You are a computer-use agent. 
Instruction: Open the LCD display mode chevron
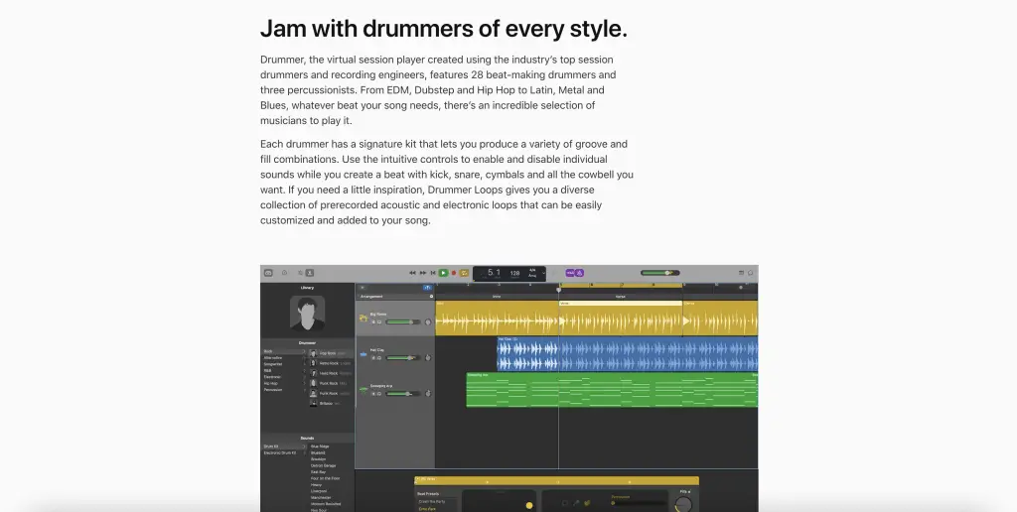click(x=543, y=273)
